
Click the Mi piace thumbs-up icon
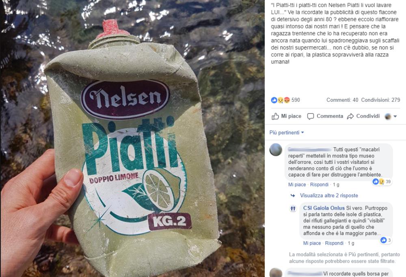click(x=275, y=116)
